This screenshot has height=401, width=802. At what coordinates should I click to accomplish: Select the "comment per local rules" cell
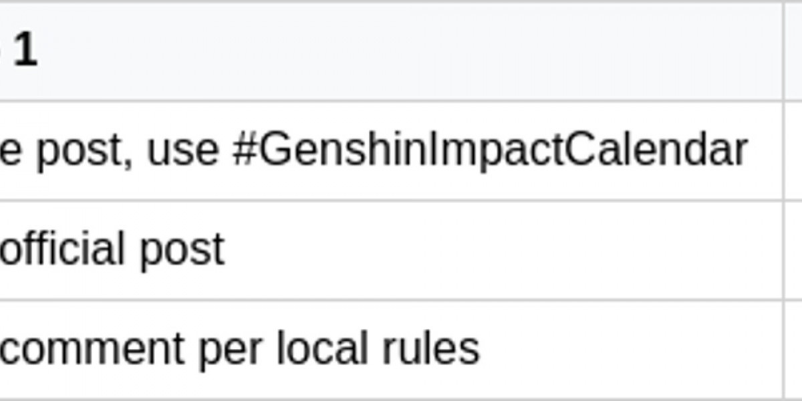[x=391, y=349]
